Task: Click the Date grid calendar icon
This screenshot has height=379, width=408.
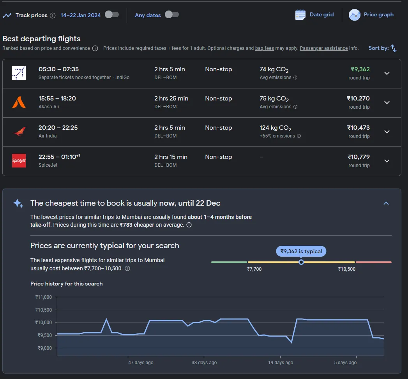Action: pos(300,15)
